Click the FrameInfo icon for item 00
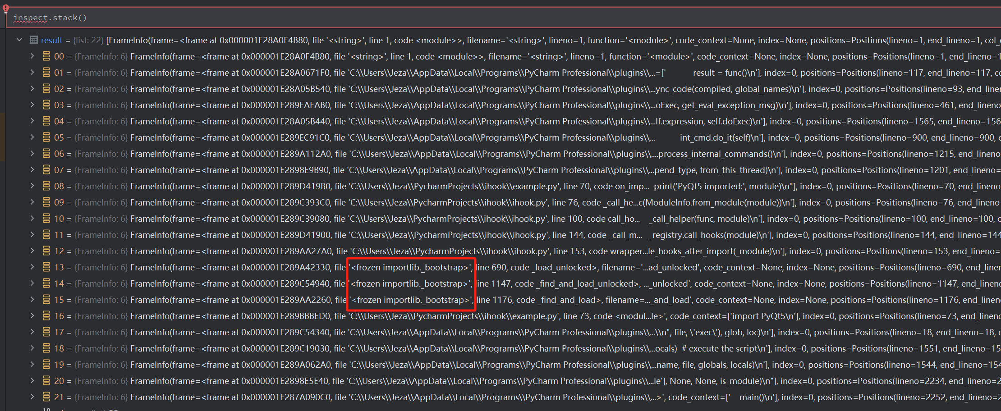This screenshot has height=411, width=1001. point(46,56)
